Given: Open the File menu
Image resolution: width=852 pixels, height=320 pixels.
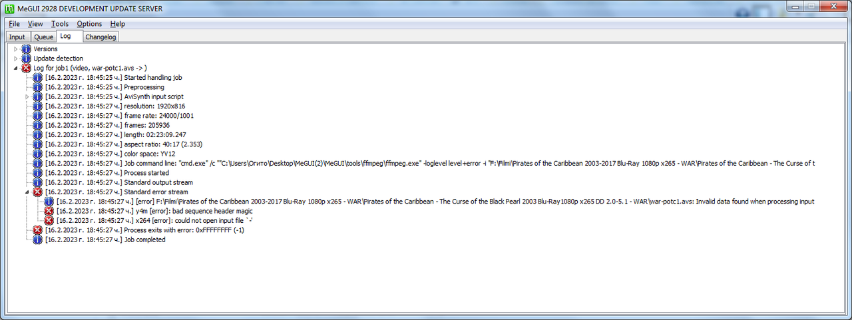Looking at the screenshot, I should (x=14, y=24).
